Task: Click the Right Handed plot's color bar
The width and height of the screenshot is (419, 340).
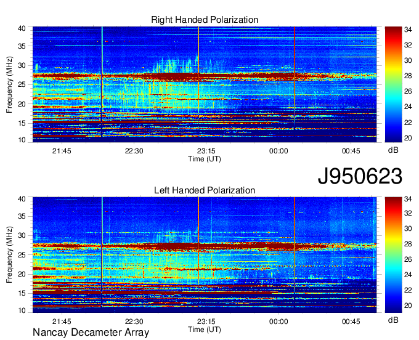Action: [x=393, y=84]
